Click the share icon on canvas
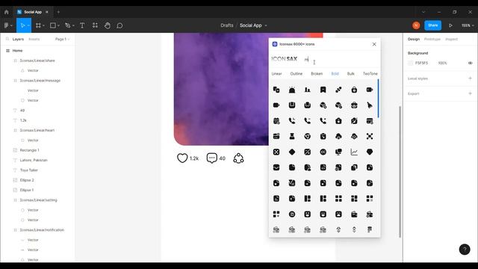The height and width of the screenshot is (269, 478). 238,158
